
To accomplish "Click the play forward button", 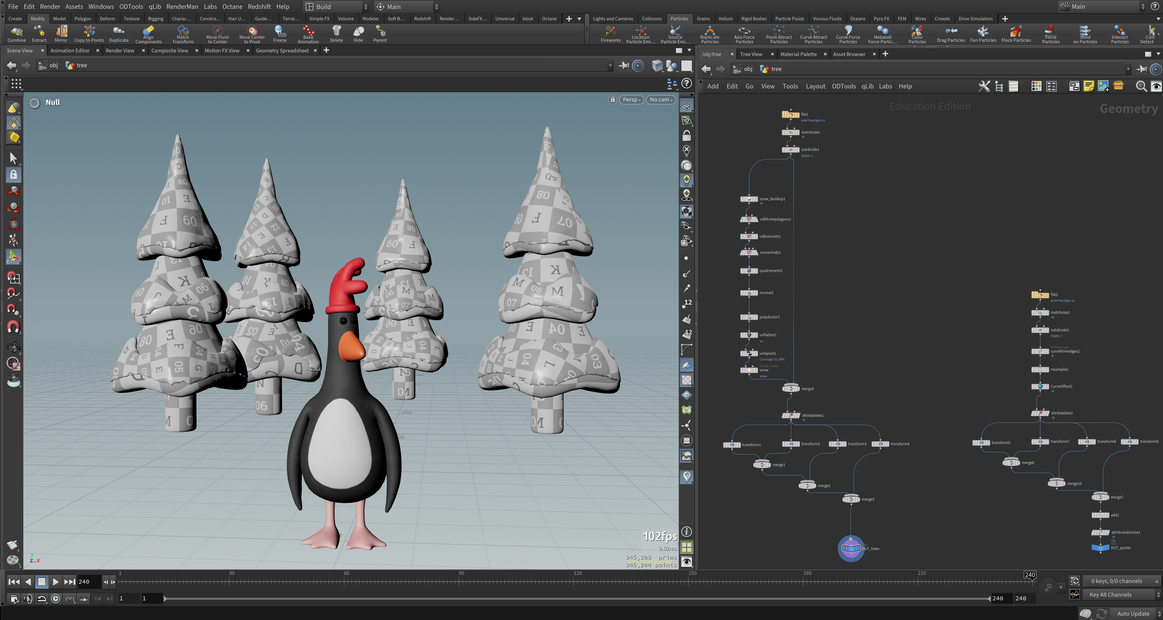I will point(55,582).
